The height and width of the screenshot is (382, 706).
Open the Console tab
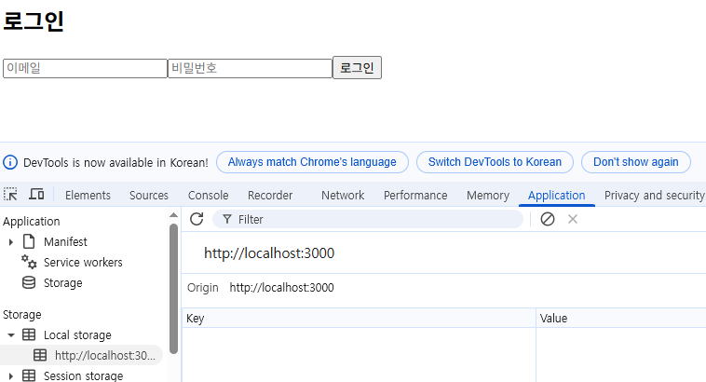208,195
